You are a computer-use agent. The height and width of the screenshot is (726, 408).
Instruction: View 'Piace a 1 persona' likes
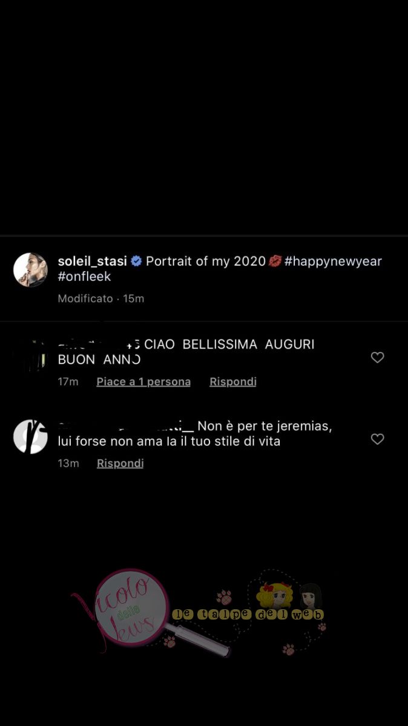click(143, 382)
